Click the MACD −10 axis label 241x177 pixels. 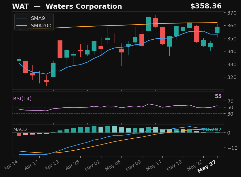pos(232,148)
